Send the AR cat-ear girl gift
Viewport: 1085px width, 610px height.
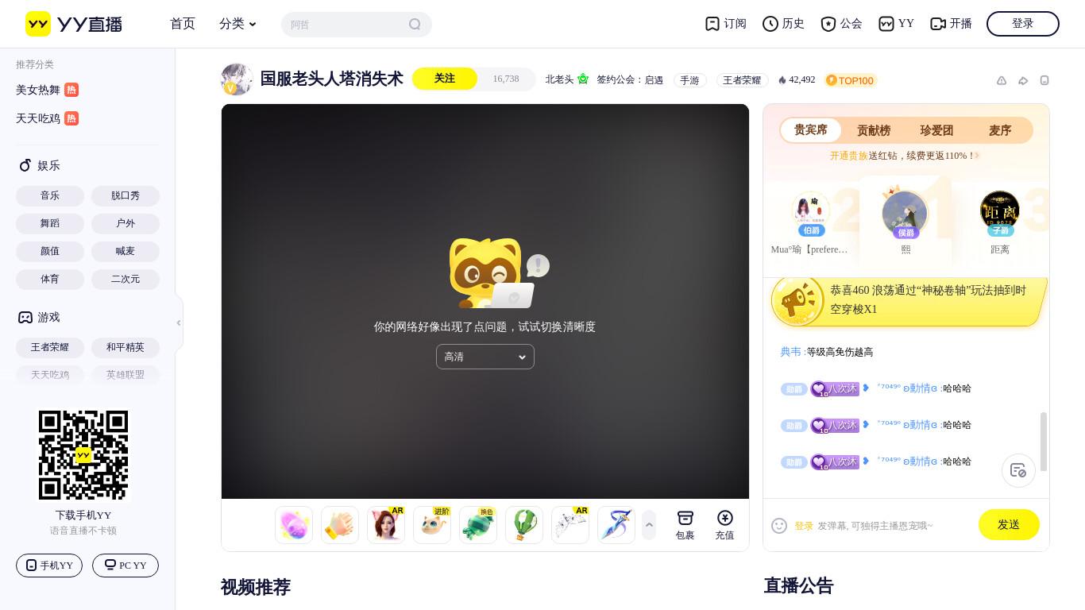[386, 525]
